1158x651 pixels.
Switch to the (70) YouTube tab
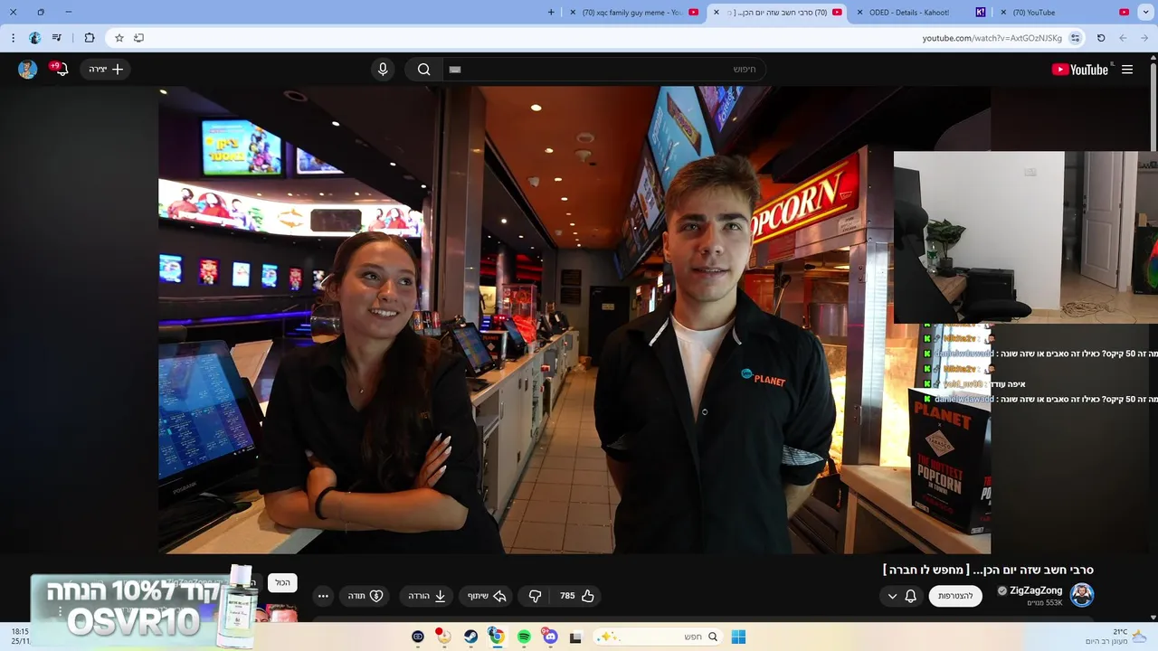[1063, 13]
